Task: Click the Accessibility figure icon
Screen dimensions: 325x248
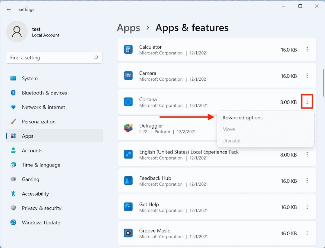Action: [13, 194]
